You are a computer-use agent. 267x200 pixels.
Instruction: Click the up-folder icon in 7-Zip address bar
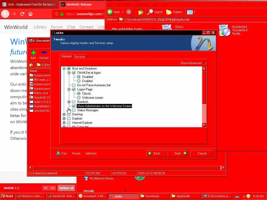(x=31, y=65)
